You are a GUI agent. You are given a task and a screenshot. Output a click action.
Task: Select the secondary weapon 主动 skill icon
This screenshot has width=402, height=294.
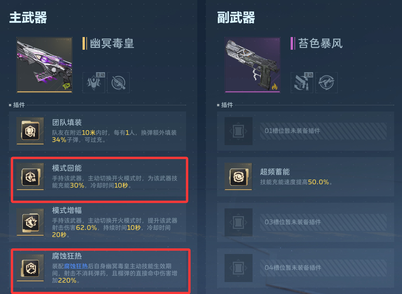coord(302,82)
